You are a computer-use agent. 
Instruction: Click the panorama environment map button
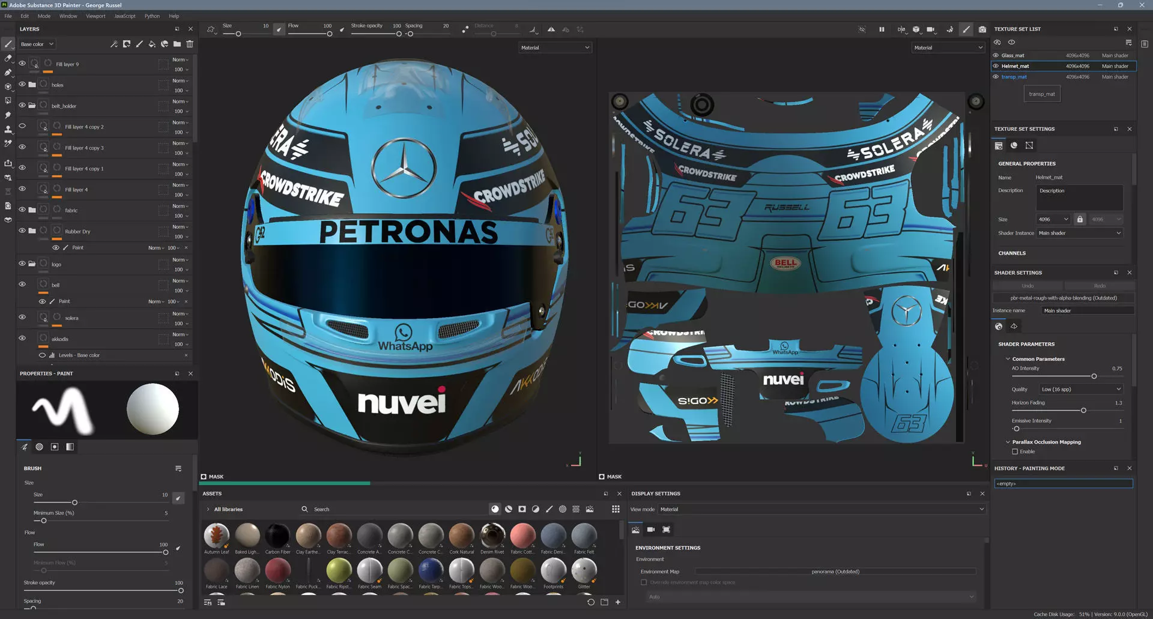[x=835, y=572]
